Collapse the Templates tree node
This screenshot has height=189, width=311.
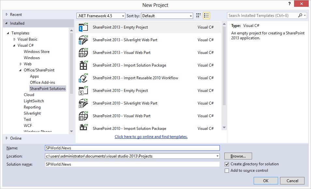tap(8, 33)
